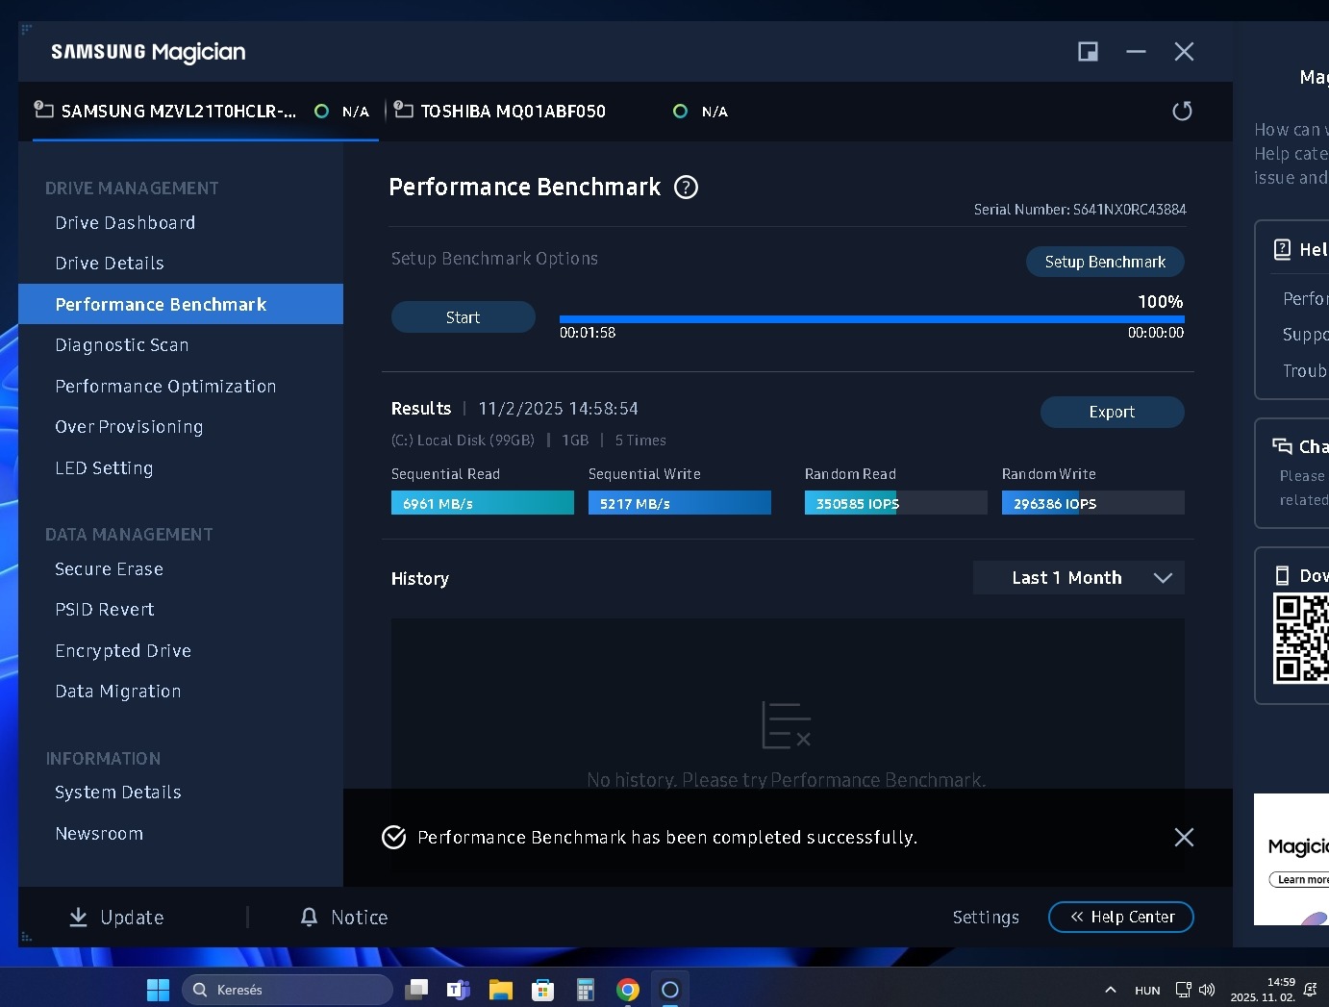Open the Performance Benchmark help question-mark icon
Image resolution: width=1329 pixels, height=1007 pixels.
(686, 187)
